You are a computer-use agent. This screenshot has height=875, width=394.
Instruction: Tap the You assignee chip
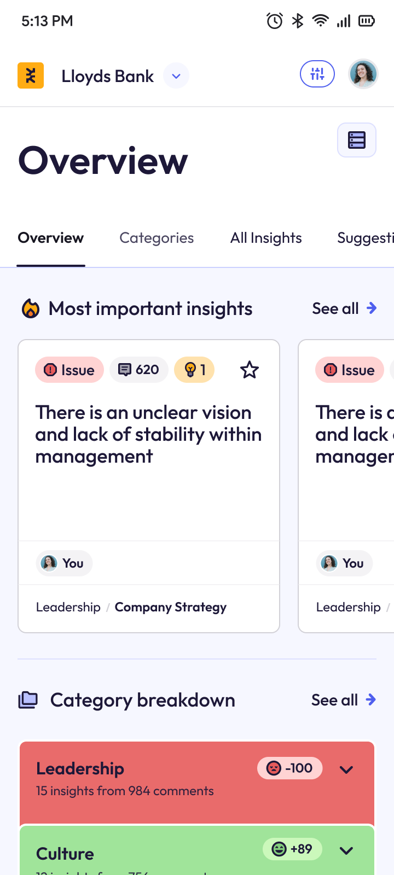click(x=64, y=563)
